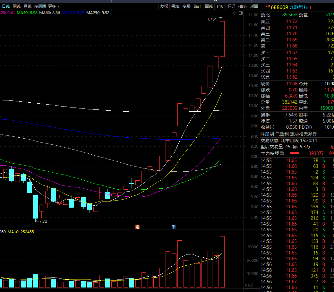Image resolution: width=334 pixels, height=292 pixels.
Task: Switch to the 周线 weekly tab
Action: pyautogui.click(x=17, y=6)
